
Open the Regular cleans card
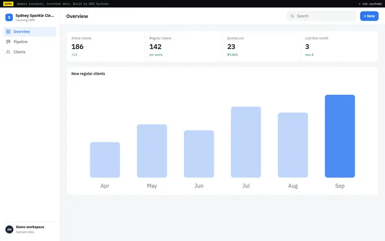pyautogui.click(x=184, y=46)
